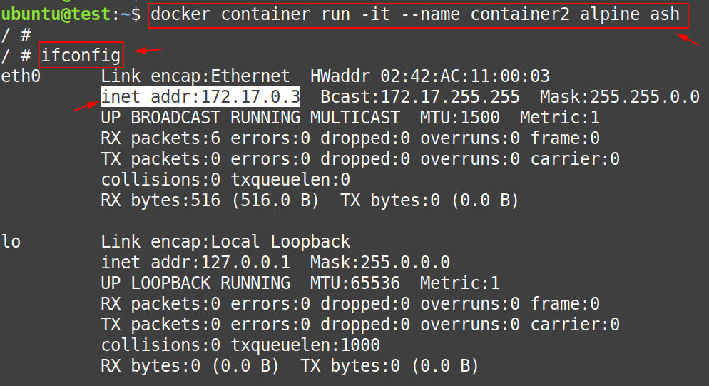Viewport: 709px width, 386px height.
Task: Click the docker container run command text
Action: click(x=415, y=14)
